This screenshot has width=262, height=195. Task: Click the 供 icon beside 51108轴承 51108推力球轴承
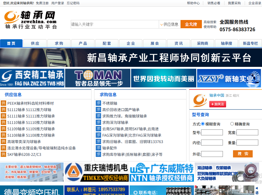3,135
